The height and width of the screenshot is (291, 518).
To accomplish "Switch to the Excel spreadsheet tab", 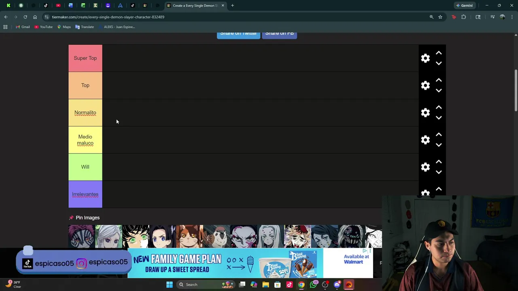I will click(x=83, y=6).
